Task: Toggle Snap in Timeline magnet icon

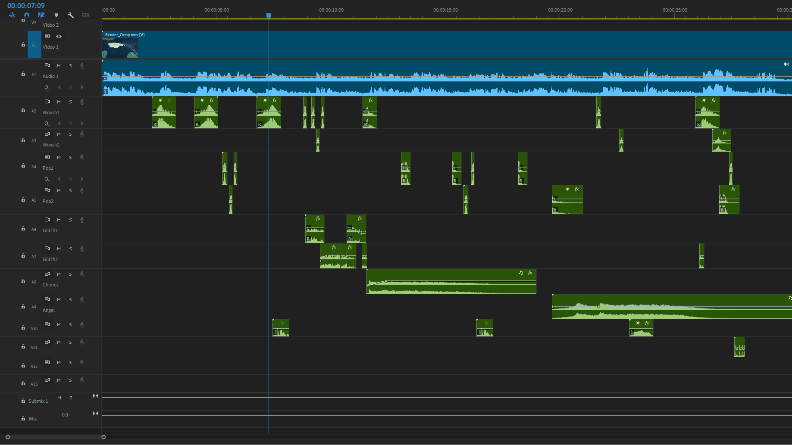Action: [27, 15]
